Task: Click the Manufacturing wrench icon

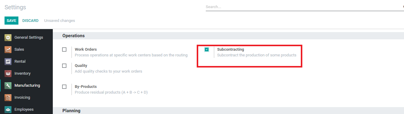Action: click(8, 85)
